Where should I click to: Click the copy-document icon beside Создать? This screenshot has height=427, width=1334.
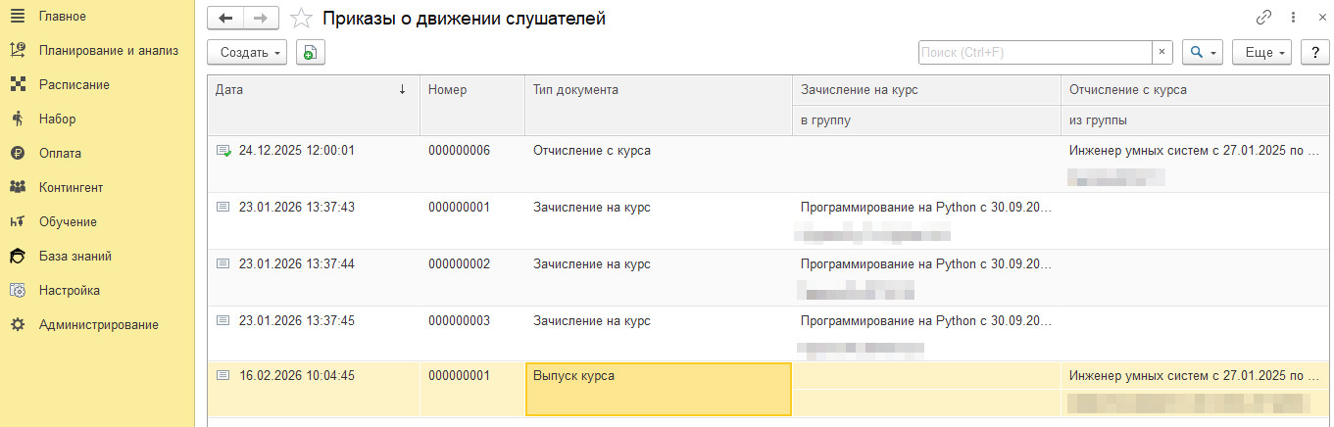pyautogui.click(x=311, y=53)
